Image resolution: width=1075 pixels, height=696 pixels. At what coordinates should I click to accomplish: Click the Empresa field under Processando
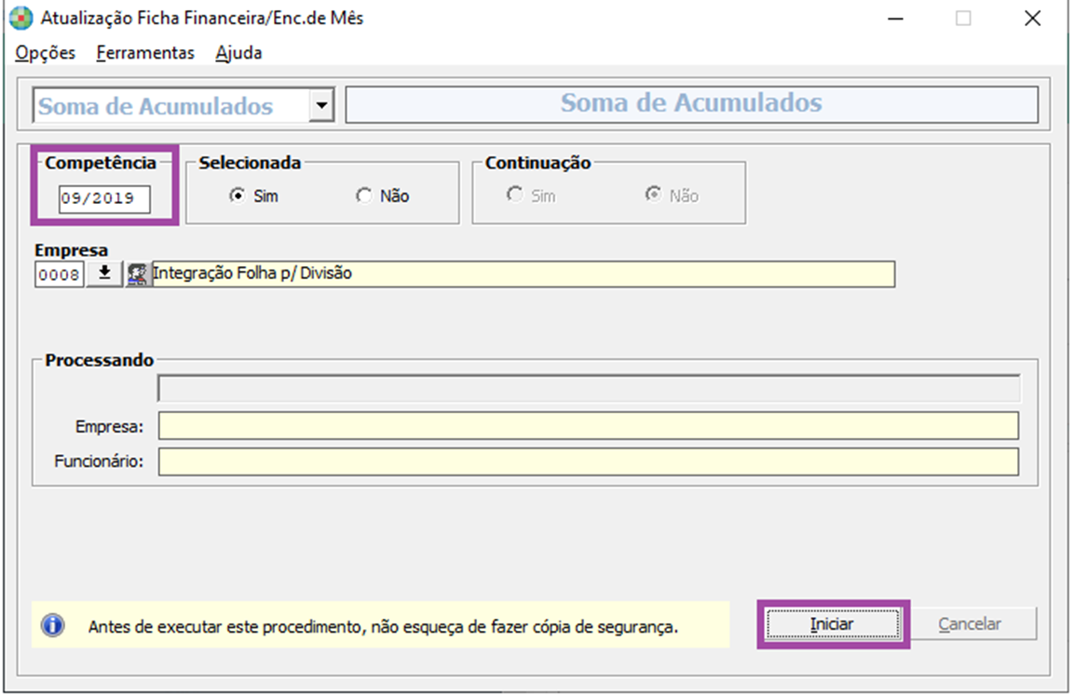click(589, 425)
